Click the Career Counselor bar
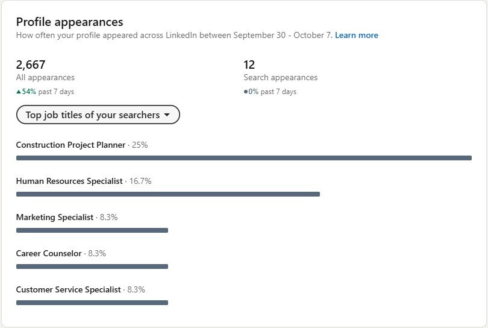488x328 pixels. pos(92,266)
